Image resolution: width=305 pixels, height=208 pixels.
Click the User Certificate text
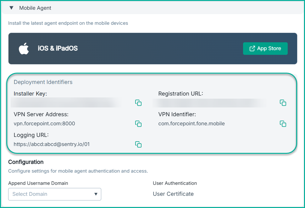pos(173,194)
